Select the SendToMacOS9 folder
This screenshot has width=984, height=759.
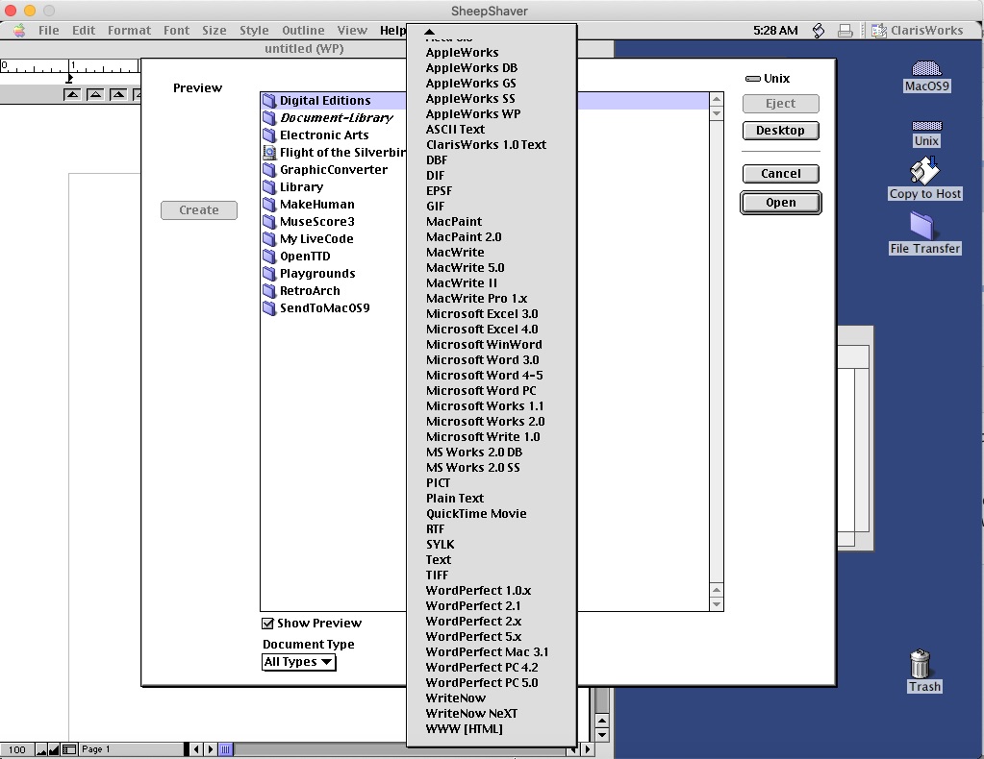[x=324, y=308]
